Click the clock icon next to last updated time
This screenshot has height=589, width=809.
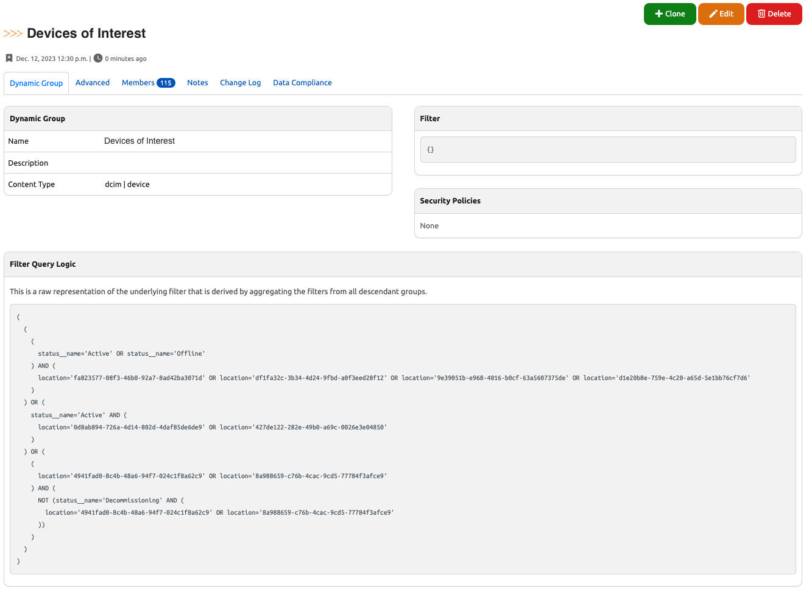click(x=98, y=58)
